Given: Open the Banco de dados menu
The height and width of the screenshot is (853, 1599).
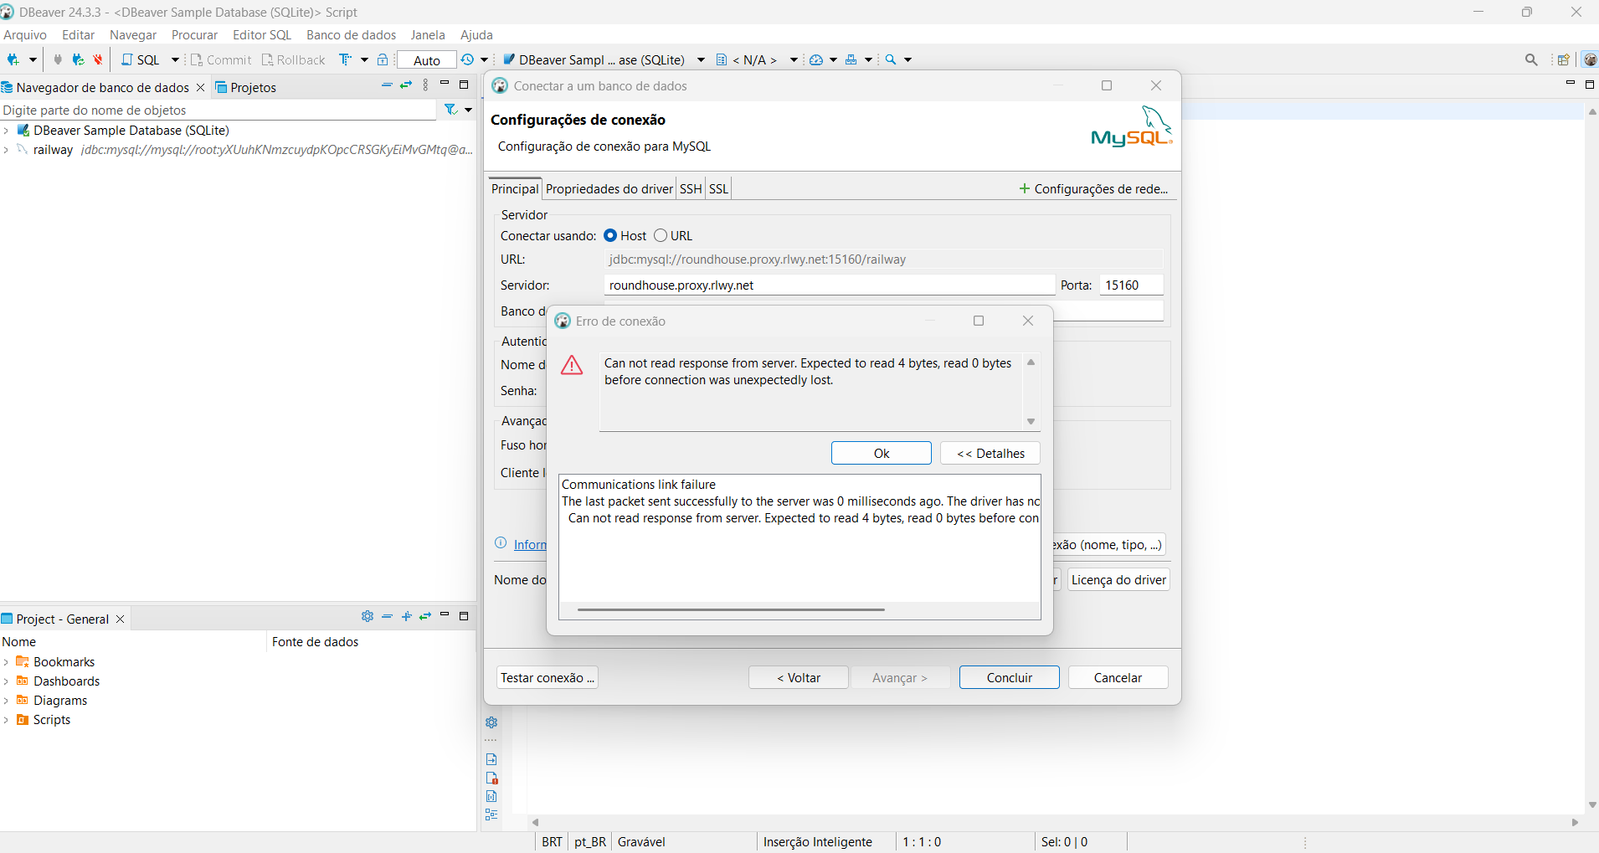Looking at the screenshot, I should click(351, 34).
